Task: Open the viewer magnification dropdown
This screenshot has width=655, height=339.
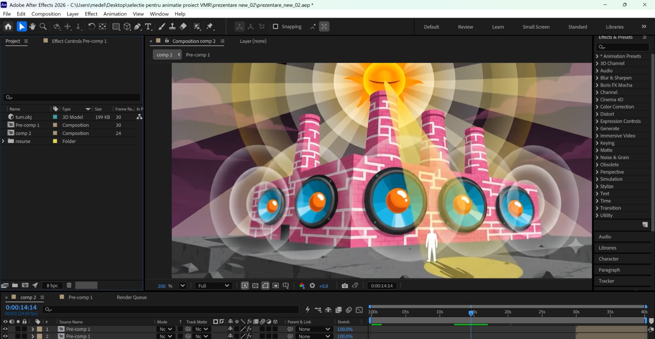Action: (x=183, y=285)
